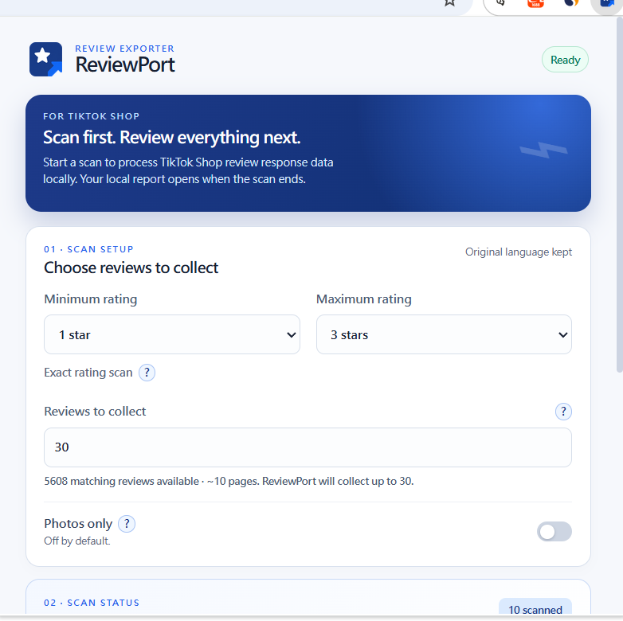Click the 'Minimum rating' label

tap(91, 299)
